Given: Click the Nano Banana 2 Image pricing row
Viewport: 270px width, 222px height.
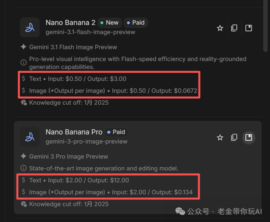Looking at the screenshot, I should (x=113, y=91).
